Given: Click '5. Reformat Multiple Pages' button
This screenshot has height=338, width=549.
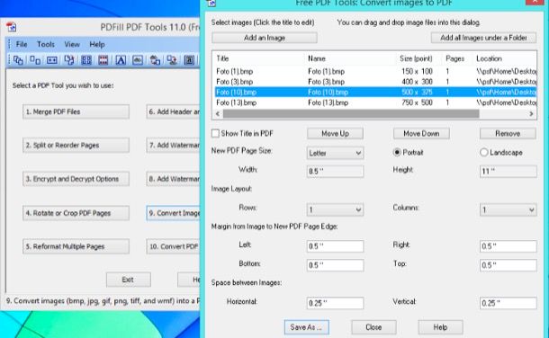Looking at the screenshot, I should tap(76, 246).
